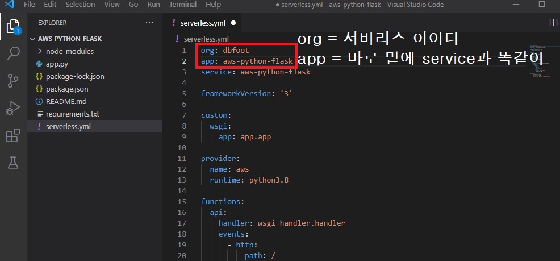Open the Help menu
The height and width of the screenshot is (261, 560).
point(213,5)
